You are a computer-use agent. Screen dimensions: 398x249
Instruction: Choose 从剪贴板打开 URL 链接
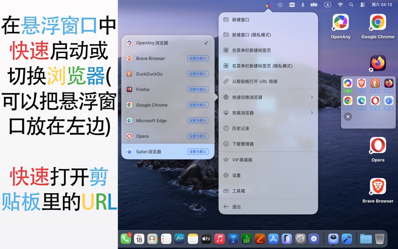point(268,81)
